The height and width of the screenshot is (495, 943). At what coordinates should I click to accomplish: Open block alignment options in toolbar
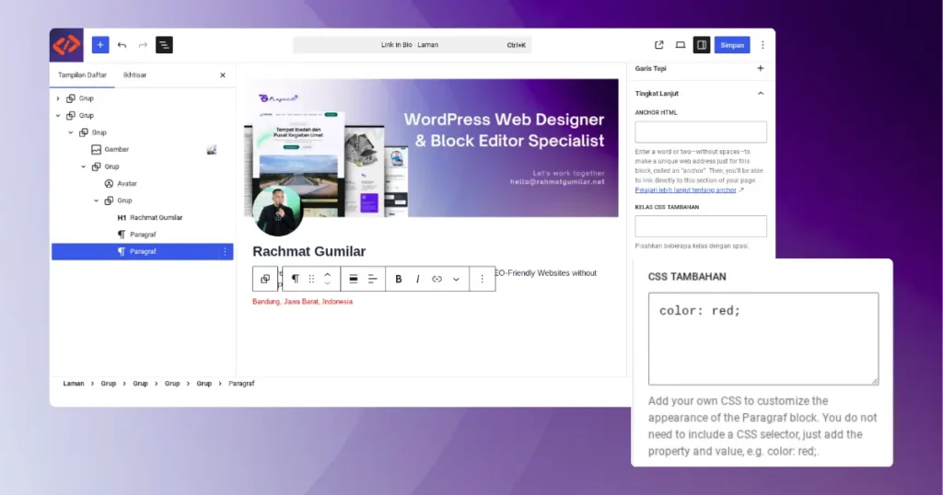[x=354, y=279]
